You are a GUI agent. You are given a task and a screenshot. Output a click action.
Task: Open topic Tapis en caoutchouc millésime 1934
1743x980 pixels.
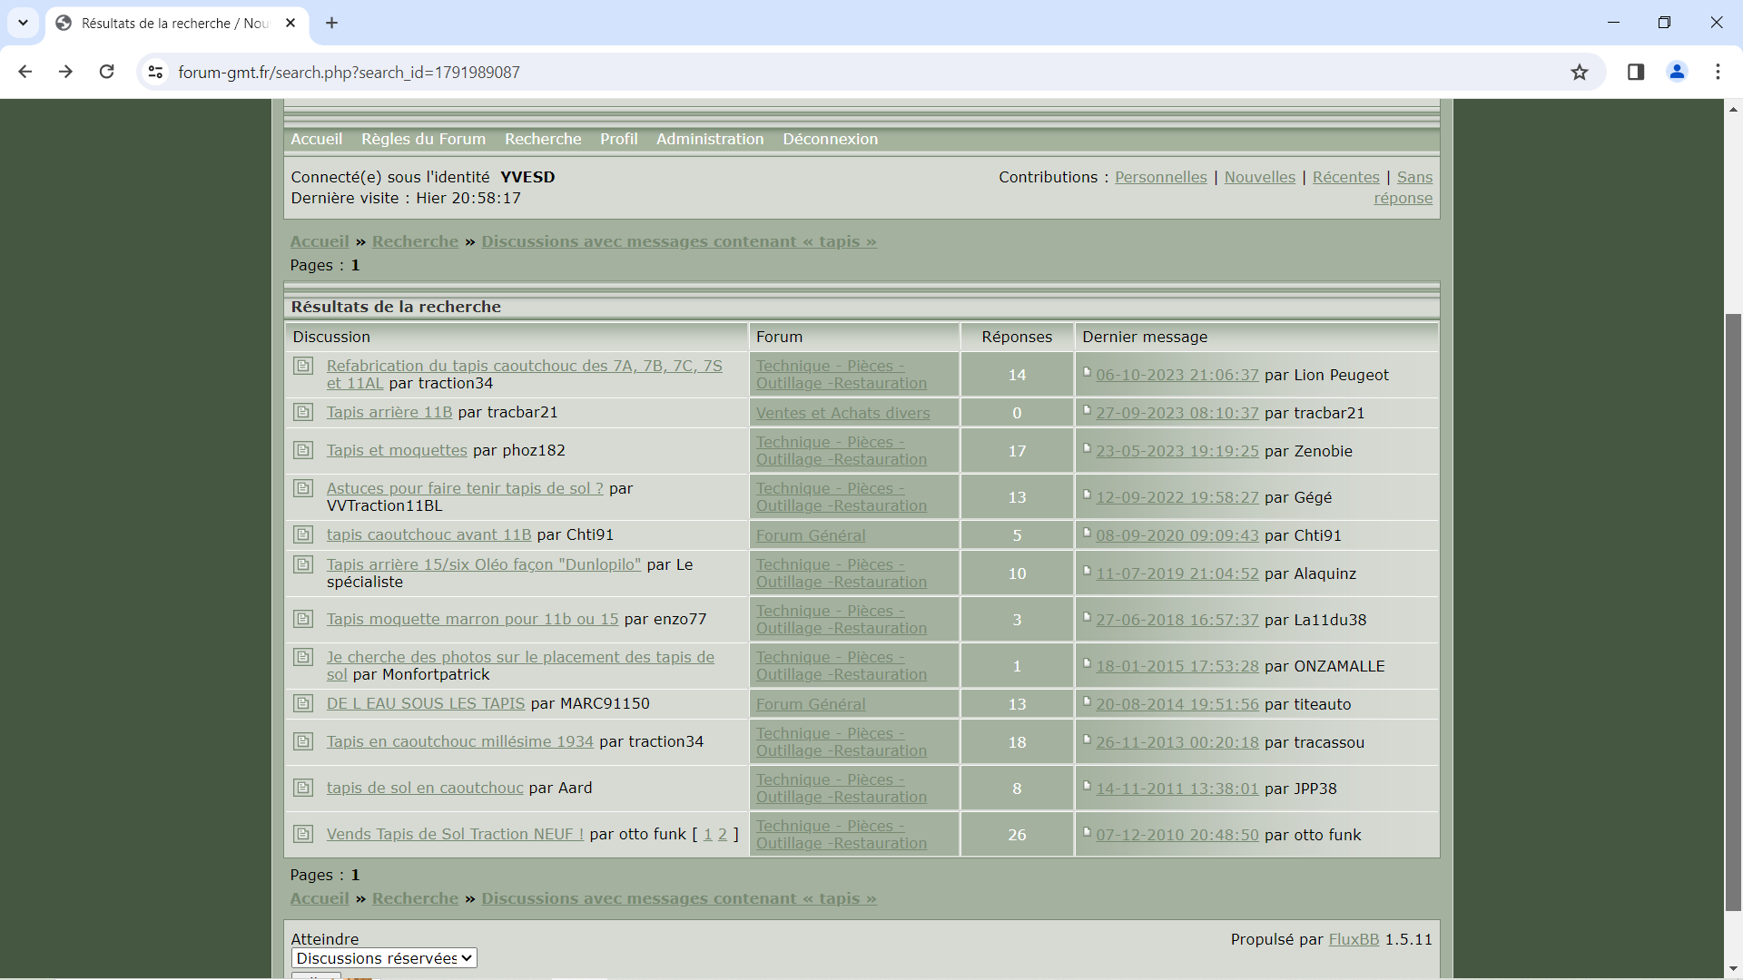point(460,741)
